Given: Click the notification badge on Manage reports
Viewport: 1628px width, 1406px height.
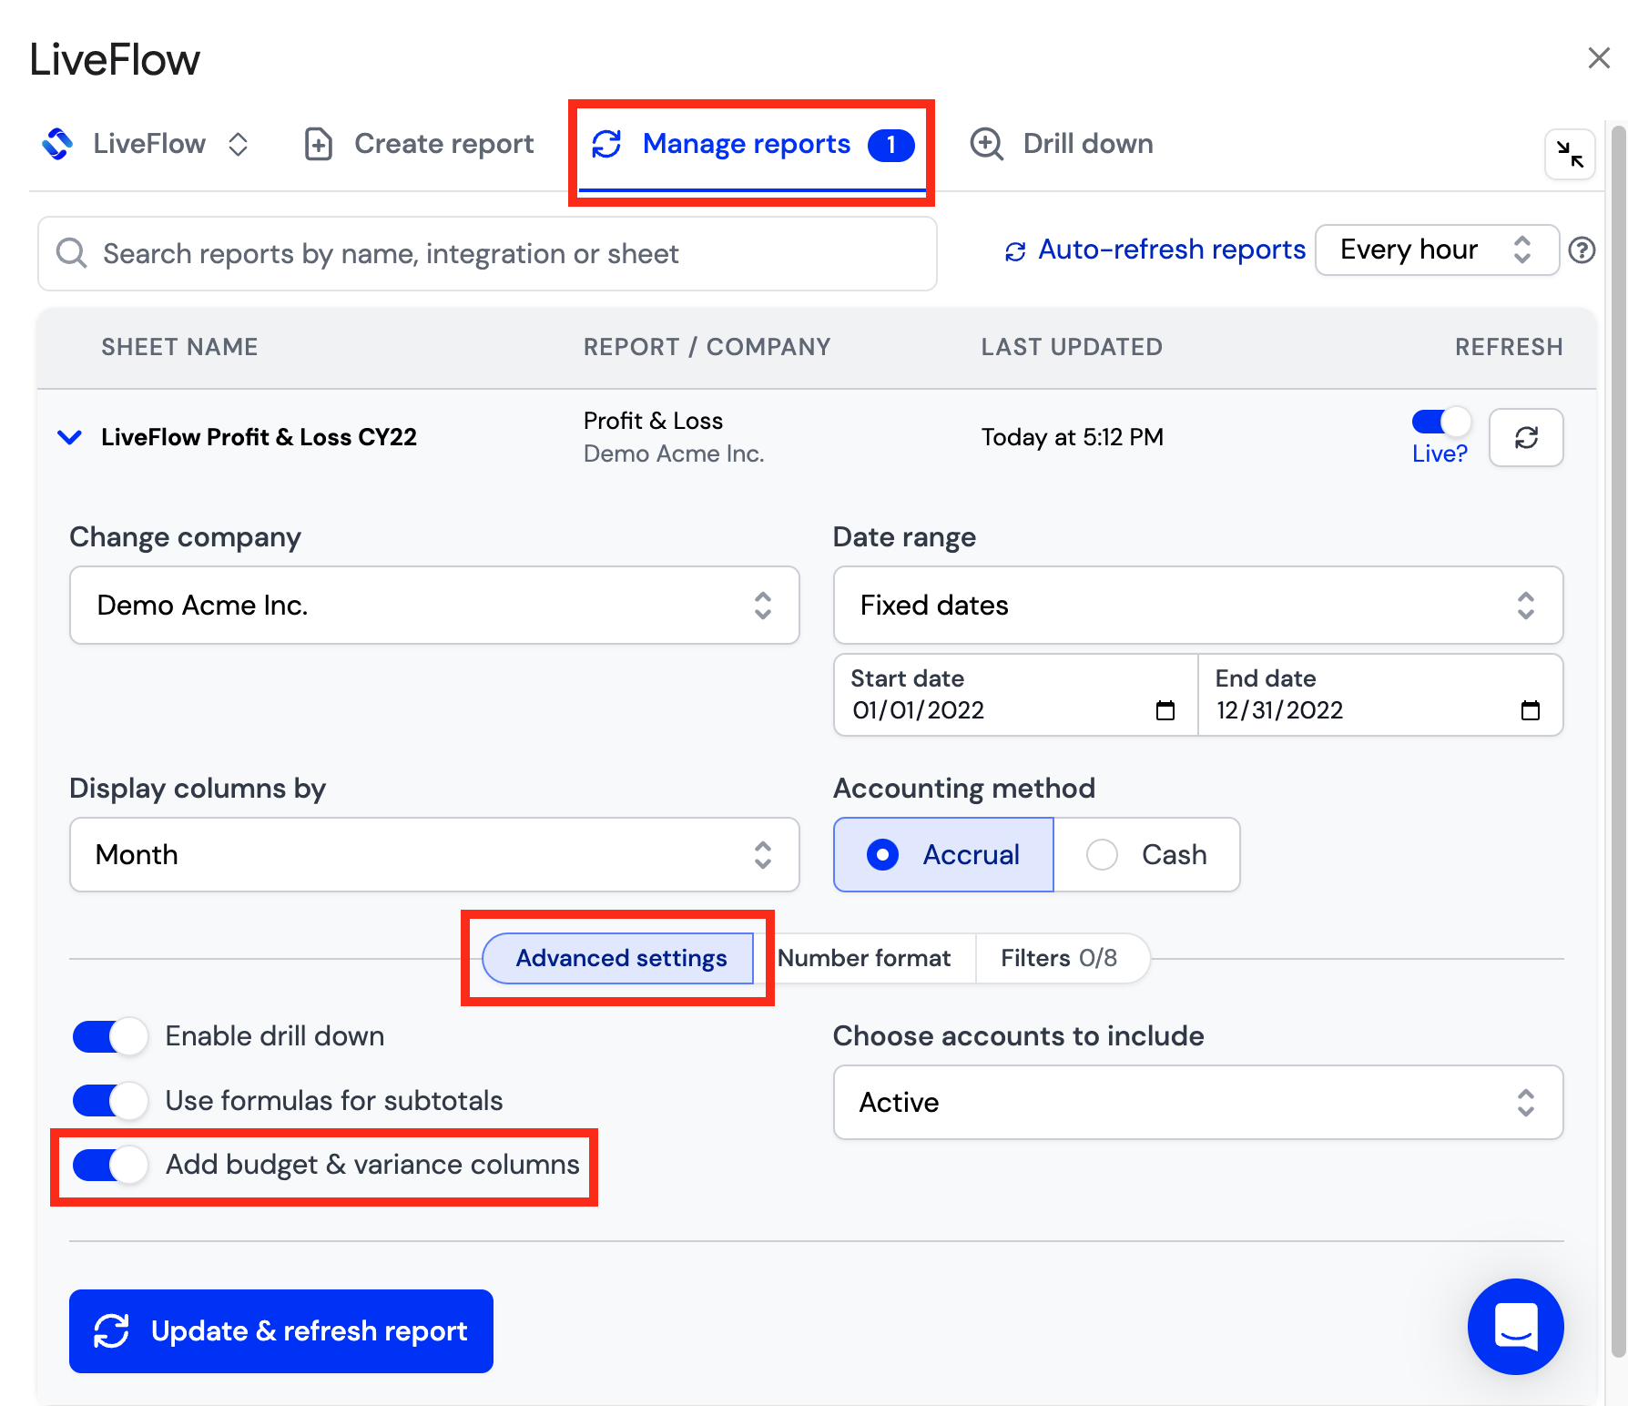Looking at the screenshot, I should [890, 145].
